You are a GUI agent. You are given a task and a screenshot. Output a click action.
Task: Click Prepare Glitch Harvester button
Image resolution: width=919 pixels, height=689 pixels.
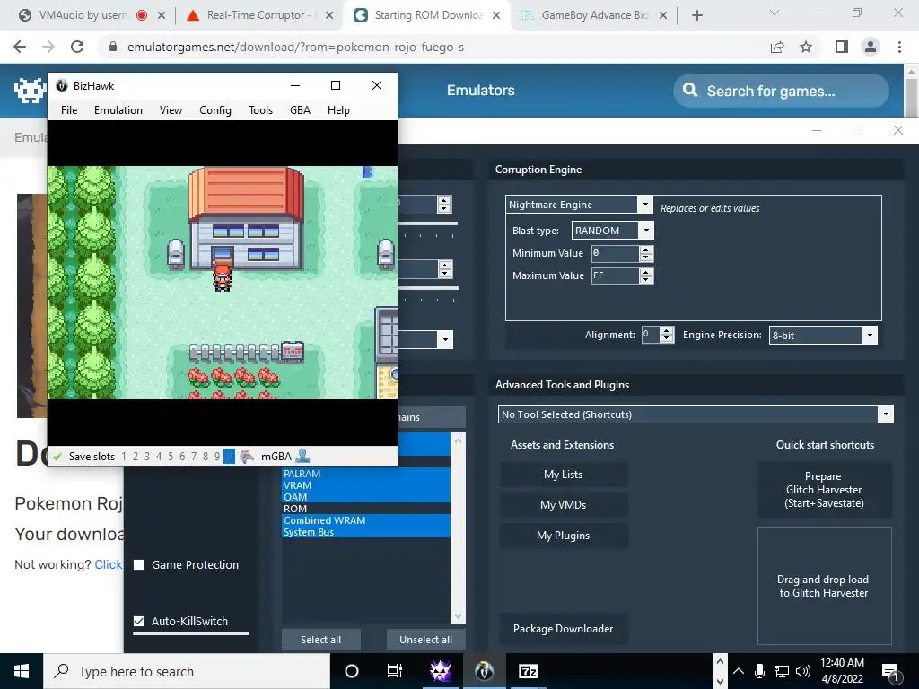824,490
